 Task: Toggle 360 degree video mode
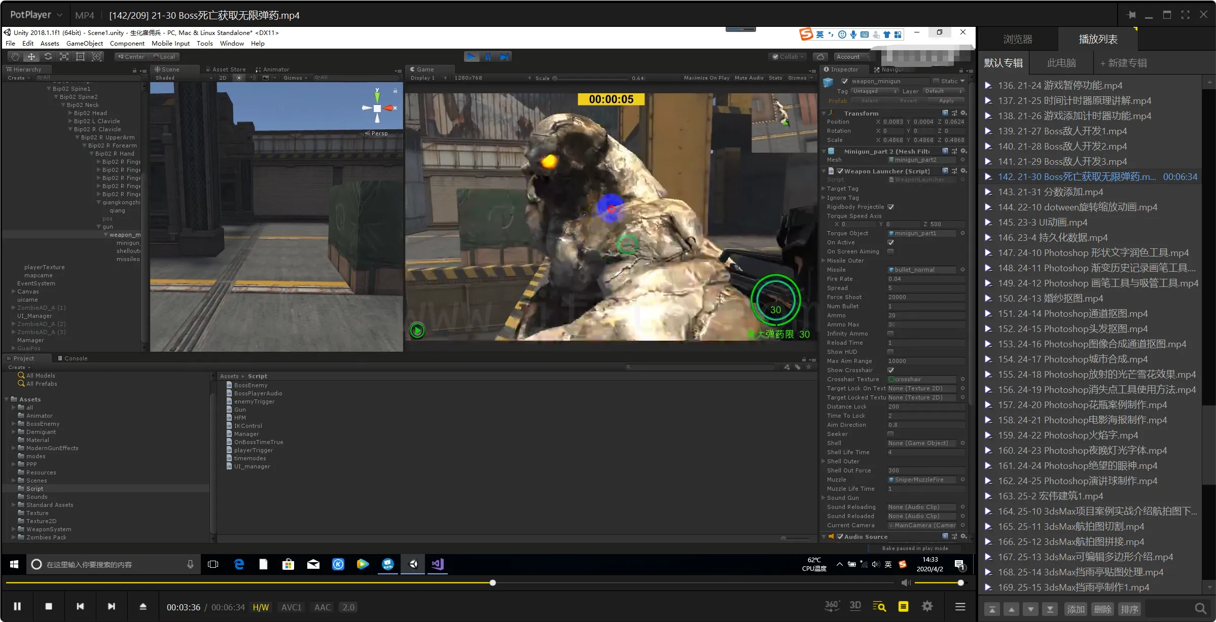(832, 606)
